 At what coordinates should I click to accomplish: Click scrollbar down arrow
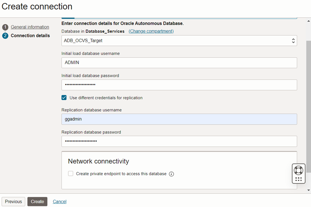(x=309, y=190)
